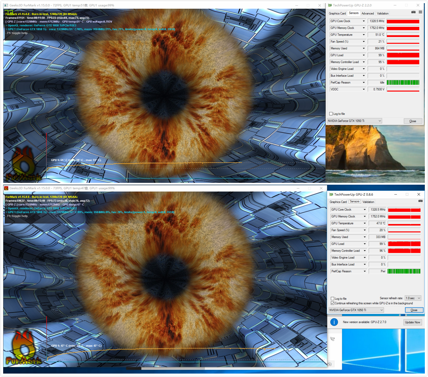Click the blue info icon beside the update notice
The height and width of the screenshot is (377, 428).
[334, 322]
